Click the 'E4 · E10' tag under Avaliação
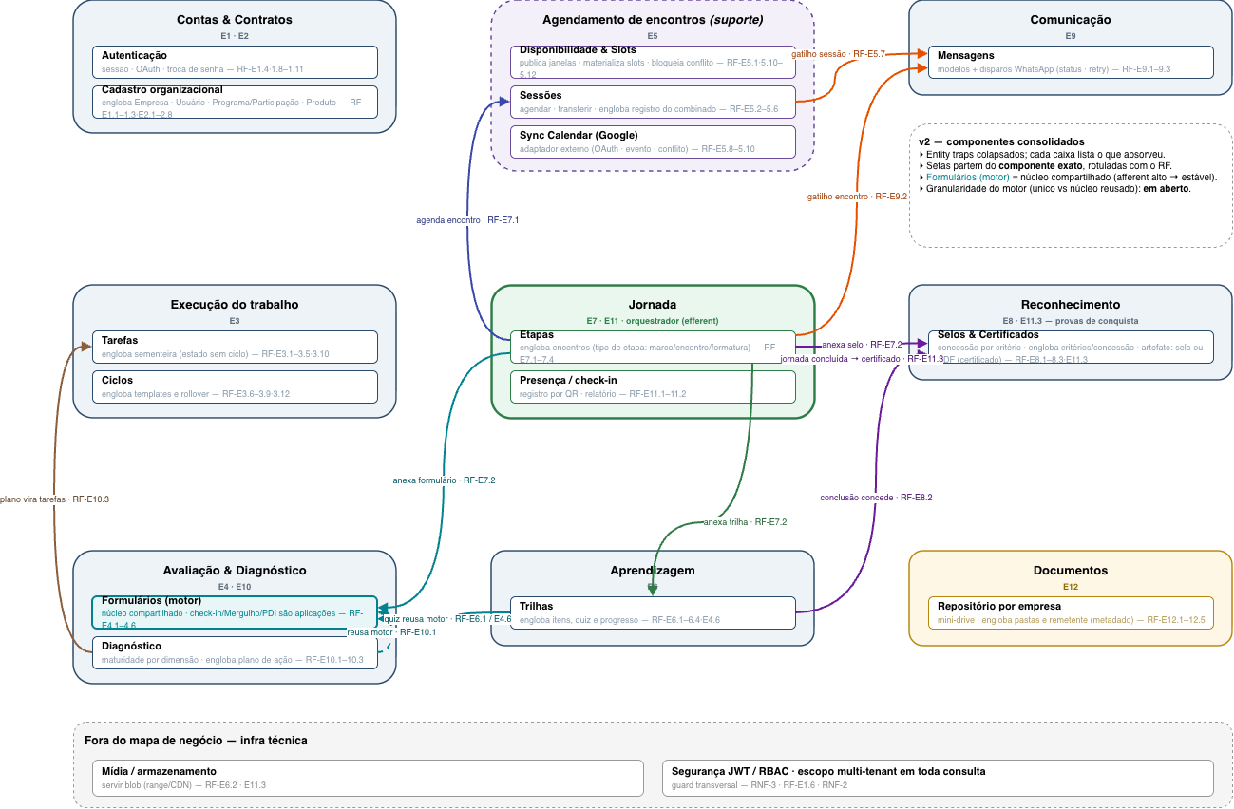The image size is (1234, 809). (x=235, y=587)
